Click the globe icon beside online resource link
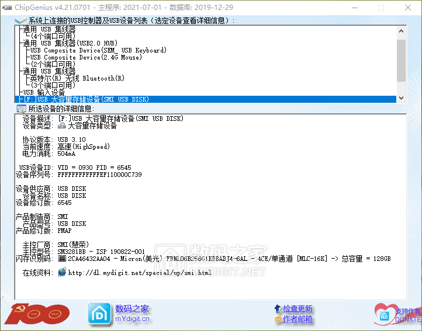 pyautogui.click(x=62, y=273)
